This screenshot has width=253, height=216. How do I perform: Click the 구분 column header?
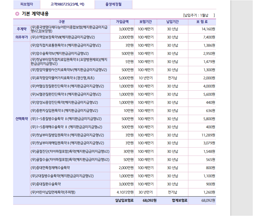pos(62,22)
